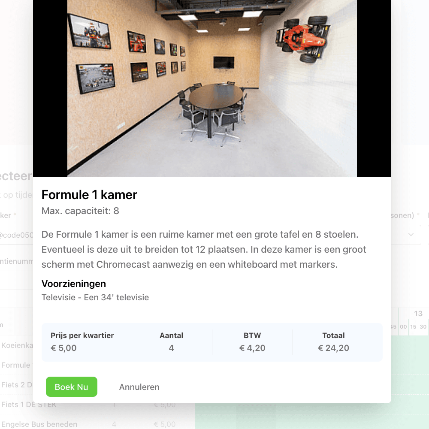The height and width of the screenshot is (429, 429).
Task: Click the BTW € 4,20 cell
Action: coord(252,342)
